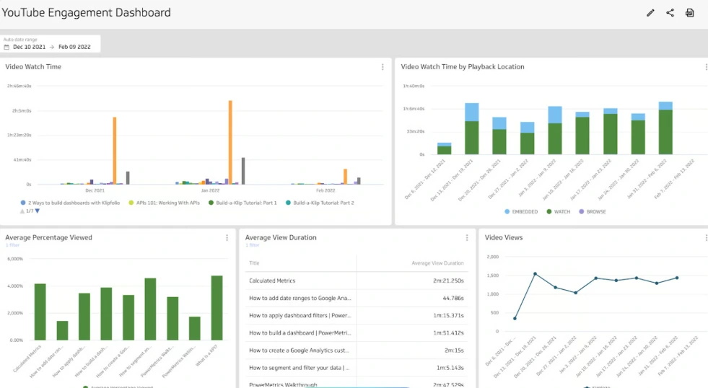Go to next legend page arrow
This screenshot has height=388, width=708.
38,211
